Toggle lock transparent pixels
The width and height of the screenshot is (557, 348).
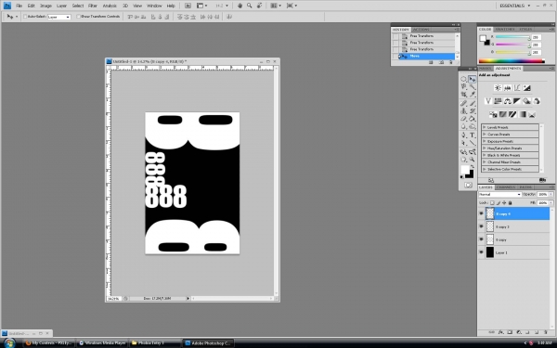pyautogui.click(x=492, y=202)
